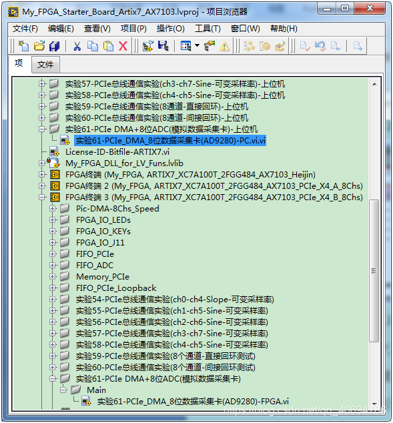Click the Save All toolbar icon
This screenshot has width=393, height=423.
(55, 46)
